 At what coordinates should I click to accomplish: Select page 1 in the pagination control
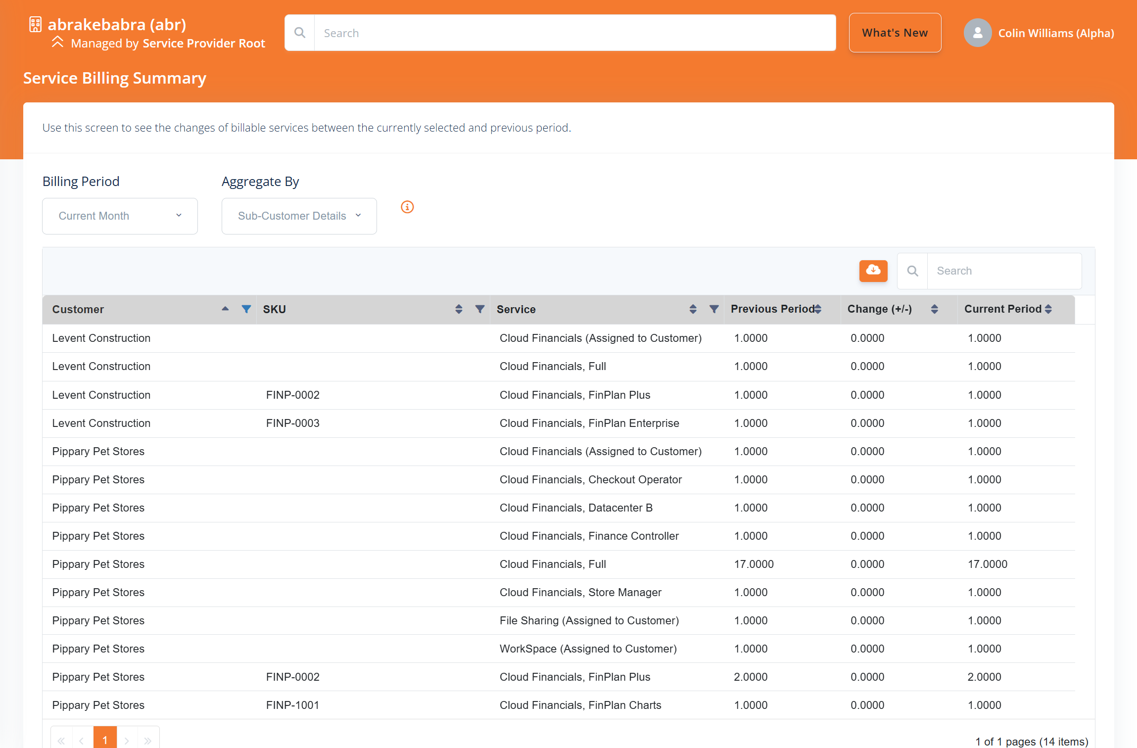click(x=105, y=740)
